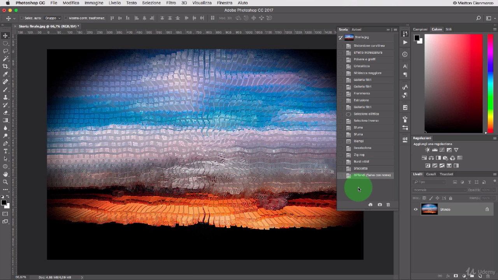Open the Info panel icon
Viewport: 498px width, 280px height.
[405, 54]
